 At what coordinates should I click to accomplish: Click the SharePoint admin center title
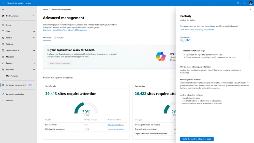coord(19,3)
